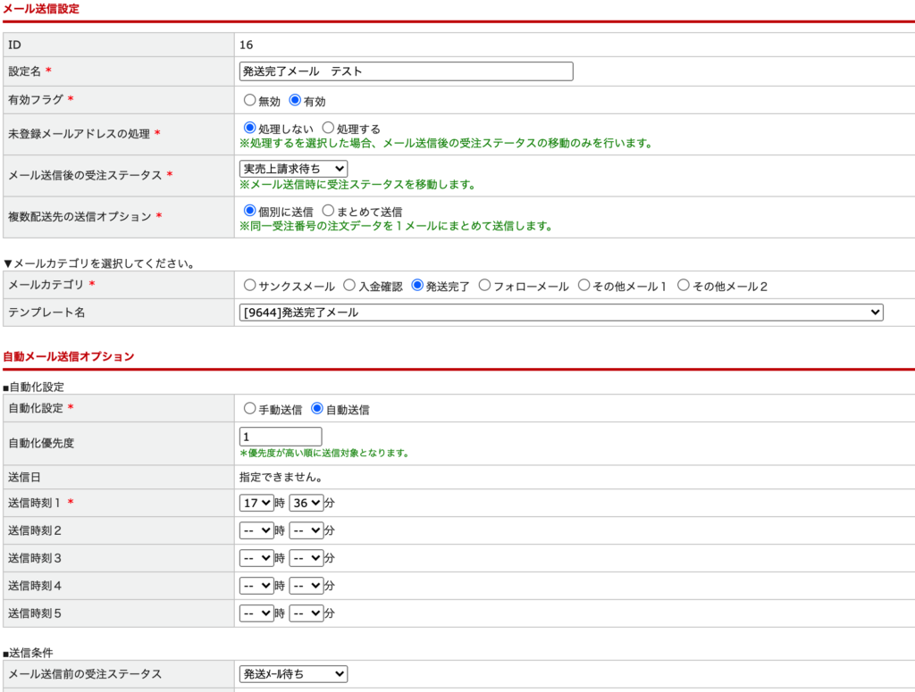Select the その他メール2 category

coord(684,286)
